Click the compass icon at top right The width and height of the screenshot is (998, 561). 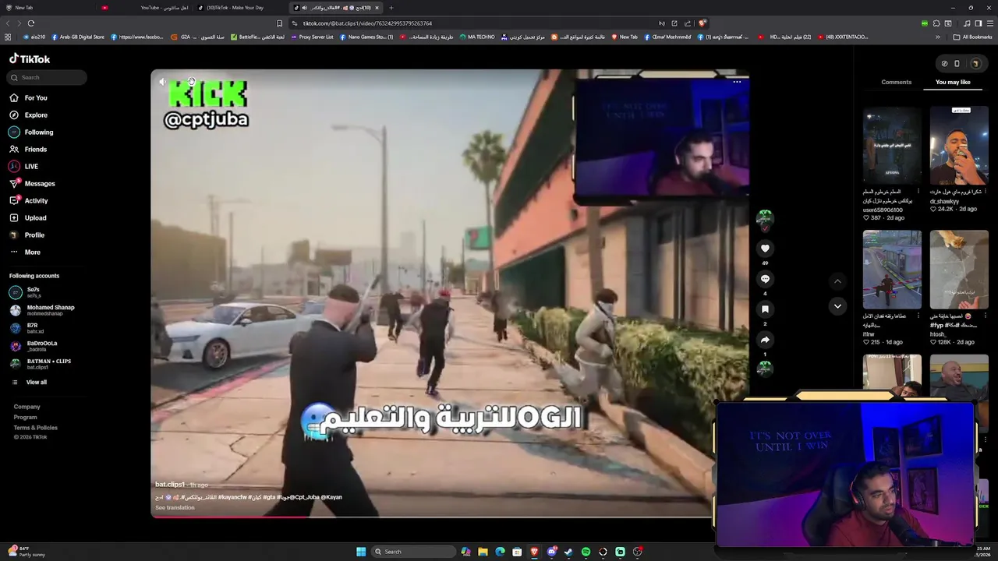pos(944,64)
